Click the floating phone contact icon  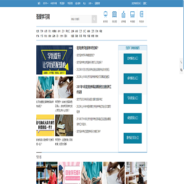[181, 62]
